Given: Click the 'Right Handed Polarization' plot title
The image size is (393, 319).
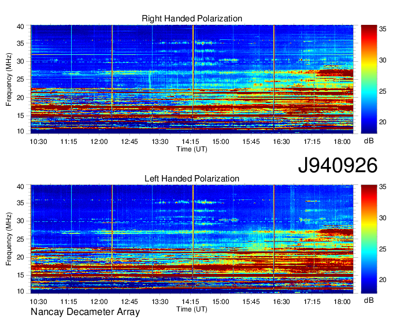Looking at the screenshot, I should (192, 18).
